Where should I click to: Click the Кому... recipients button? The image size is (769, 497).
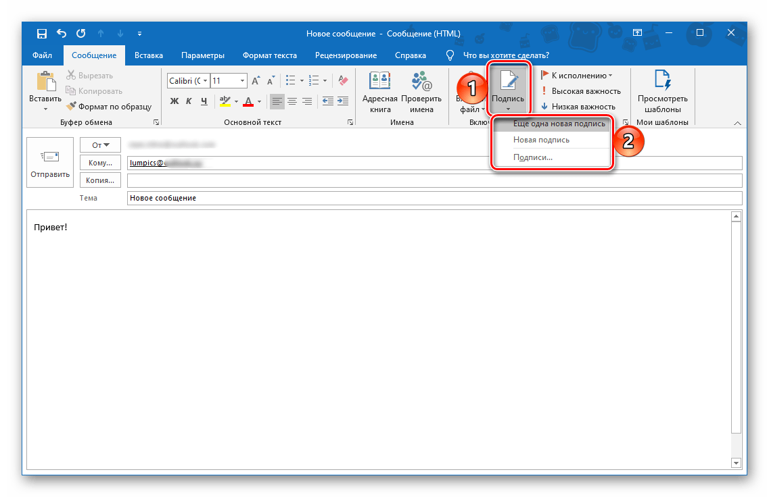tap(101, 163)
